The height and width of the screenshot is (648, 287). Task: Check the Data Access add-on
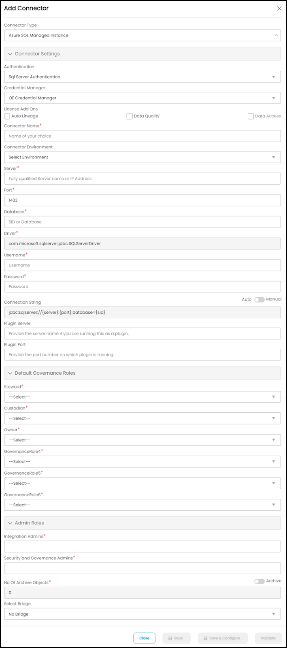tap(251, 116)
